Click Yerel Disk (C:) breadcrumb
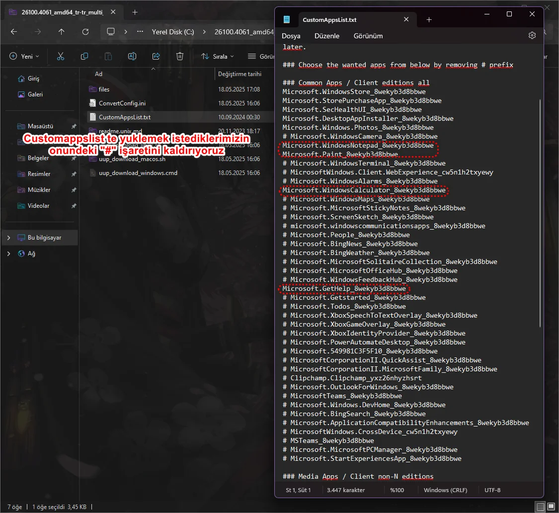 pyautogui.click(x=173, y=32)
